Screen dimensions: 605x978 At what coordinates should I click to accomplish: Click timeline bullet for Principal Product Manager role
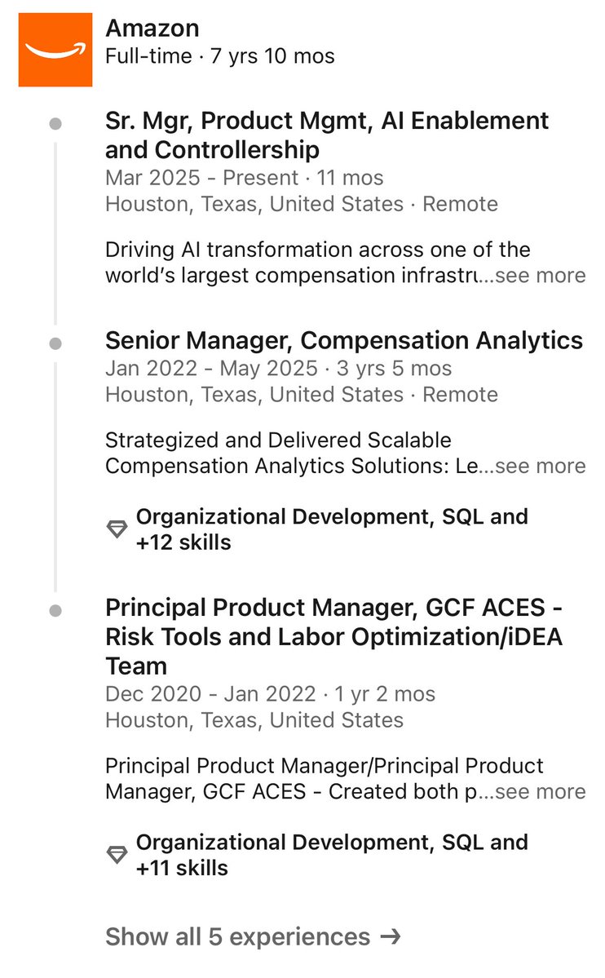click(x=55, y=611)
